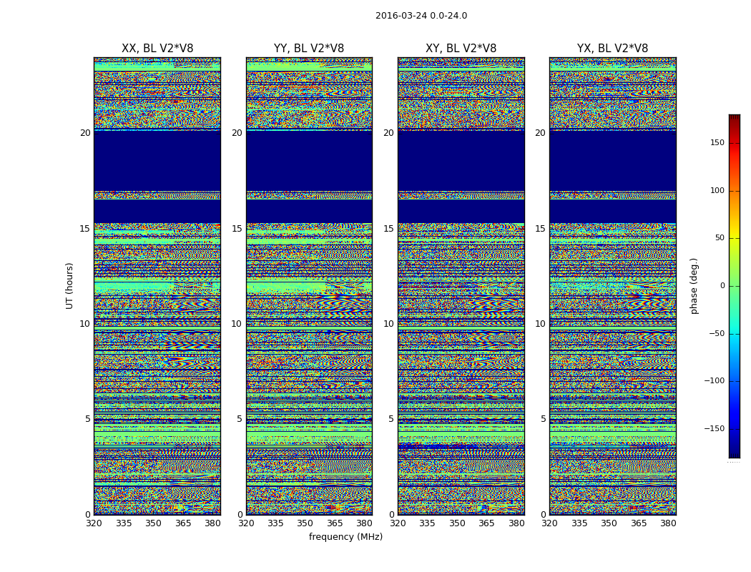Screen dimensions: 751x572
Task: Click the 150 colorbar tick label
Action: (717, 142)
